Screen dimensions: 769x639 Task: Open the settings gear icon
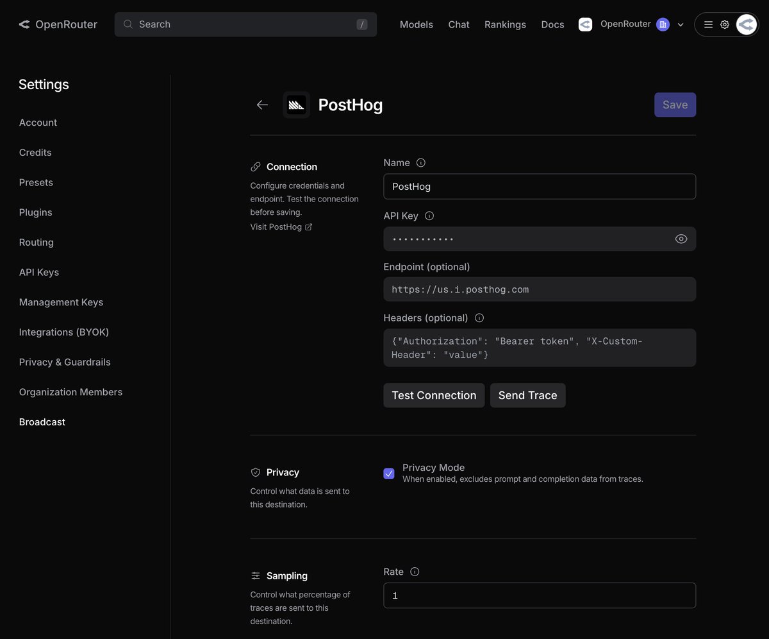pos(725,24)
